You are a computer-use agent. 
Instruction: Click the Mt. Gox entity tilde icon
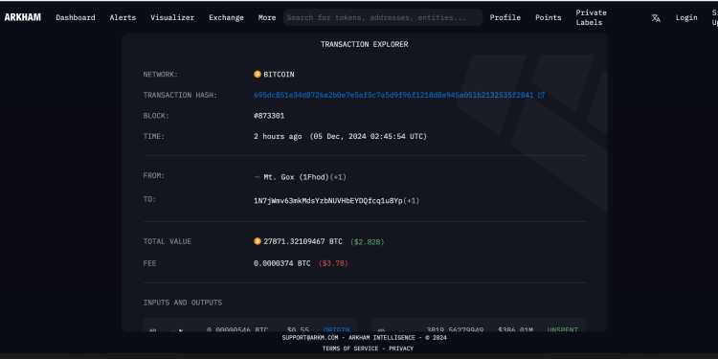pos(257,177)
